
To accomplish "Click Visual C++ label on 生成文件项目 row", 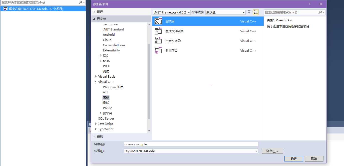I will (x=248, y=31).
